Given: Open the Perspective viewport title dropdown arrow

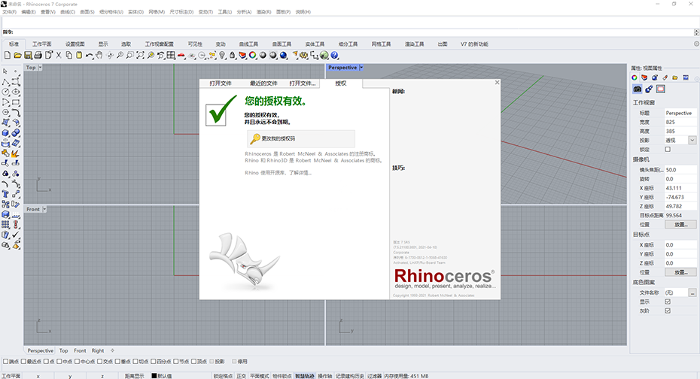Looking at the screenshot, I should point(361,68).
